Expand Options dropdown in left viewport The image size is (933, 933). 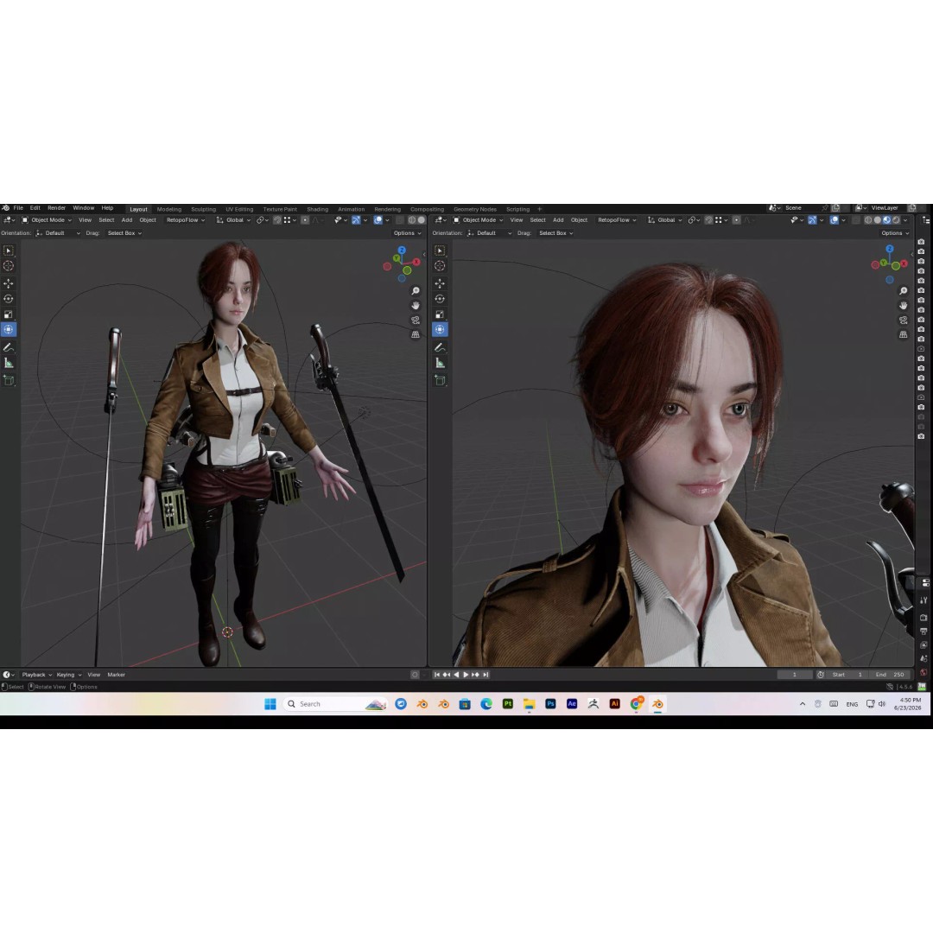coord(407,233)
